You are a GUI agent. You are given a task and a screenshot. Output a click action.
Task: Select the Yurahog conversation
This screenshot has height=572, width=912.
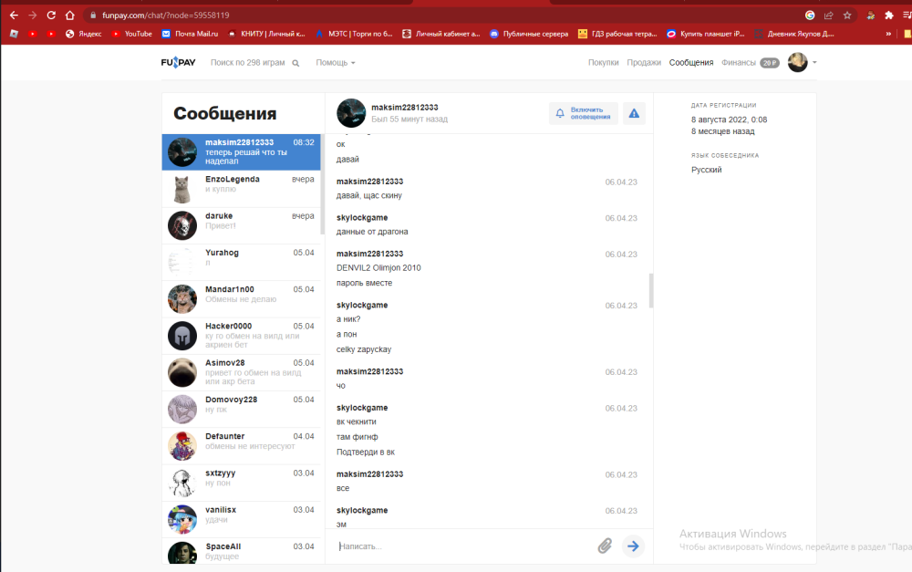(x=241, y=262)
